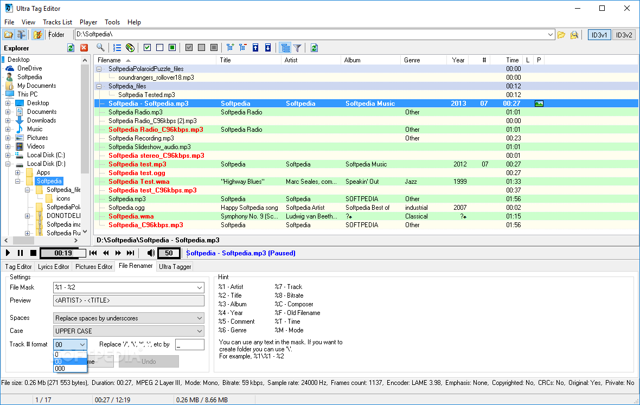Click the settings tools icon beside open folder
Image resolution: width=640 pixels, height=405 pixels.
tap(21, 35)
